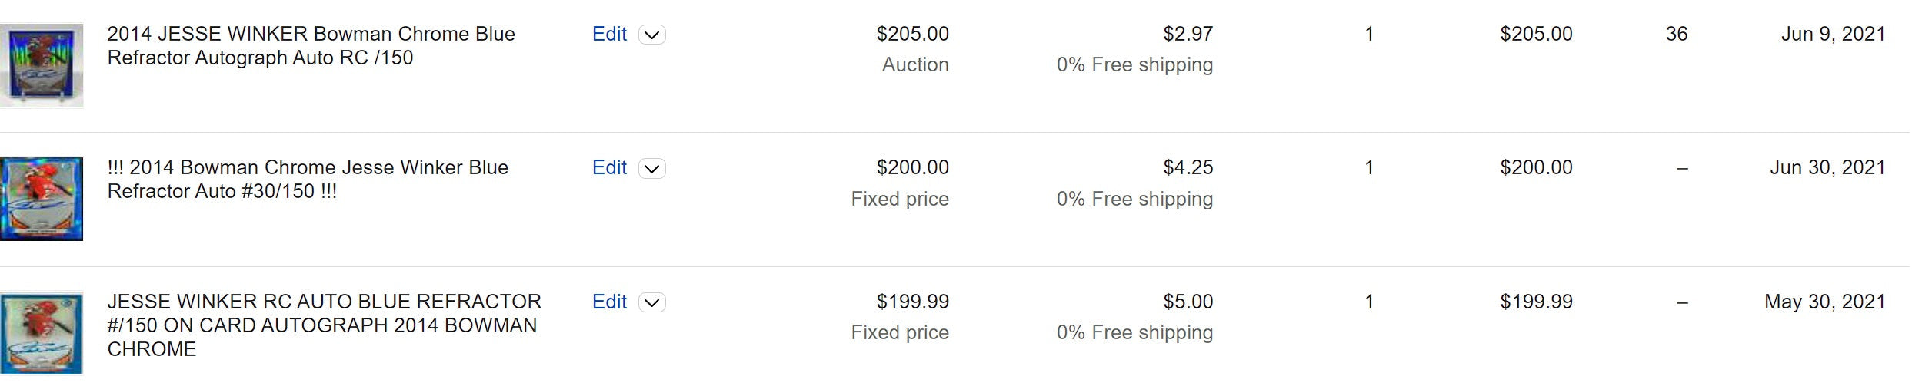Open thumbnail of the #30/150 Winker listing
The height and width of the screenshot is (386, 1912).
42,199
